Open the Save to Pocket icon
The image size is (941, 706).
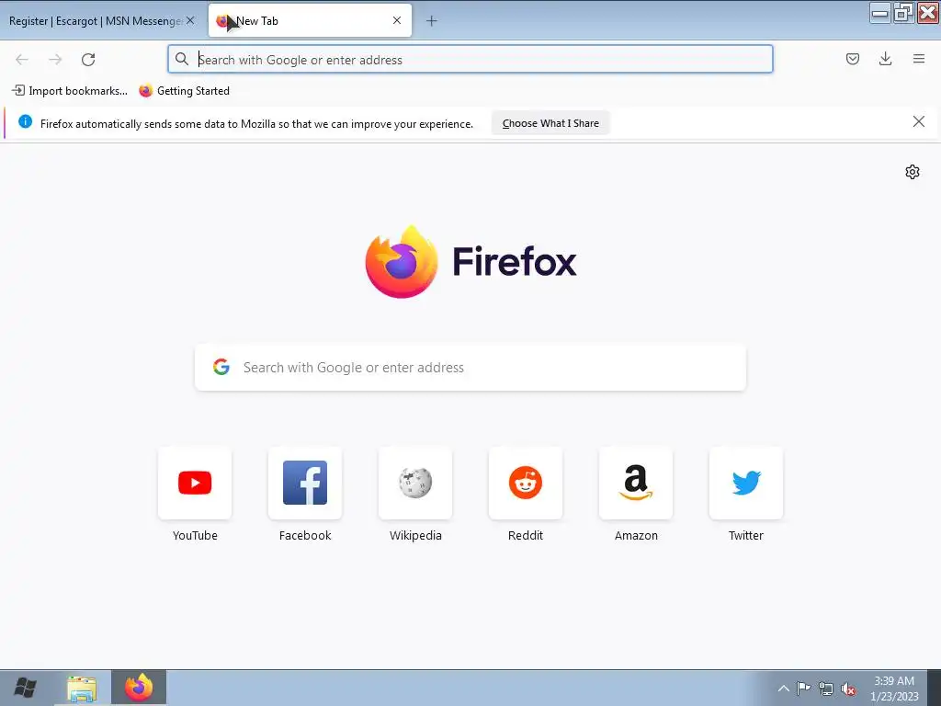[x=852, y=59]
